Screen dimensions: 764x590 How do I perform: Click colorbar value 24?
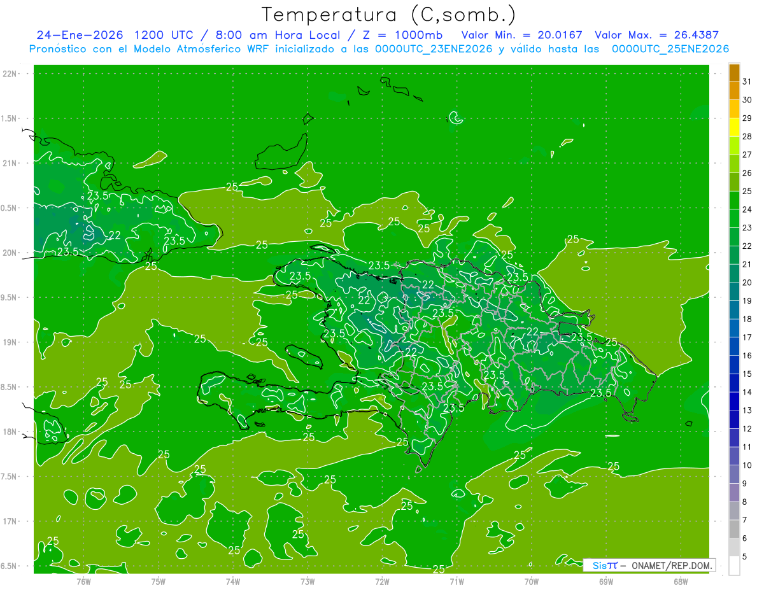pyautogui.click(x=747, y=209)
